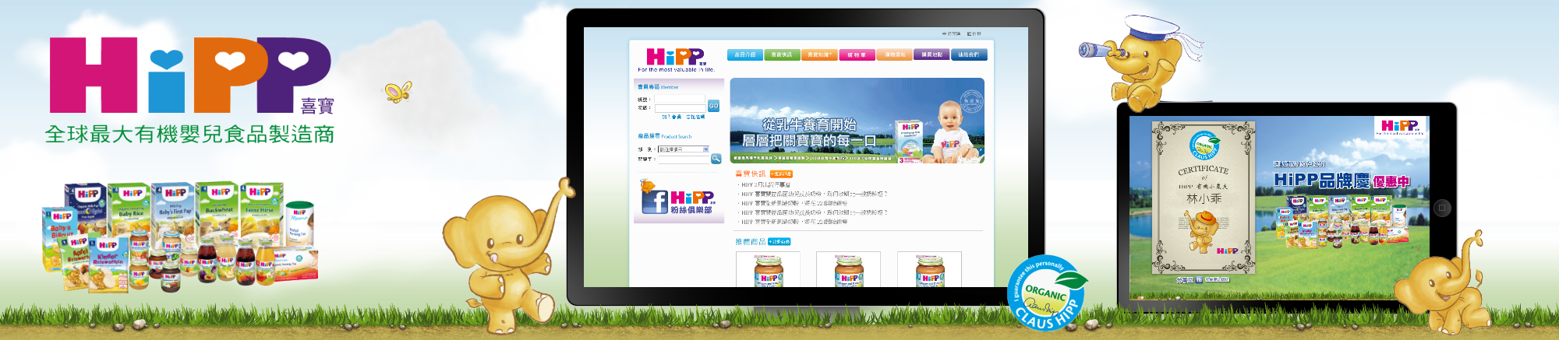Open the Facebook HiPP fan club banner
Screen dimensions: 1559x340
point(679,199)
